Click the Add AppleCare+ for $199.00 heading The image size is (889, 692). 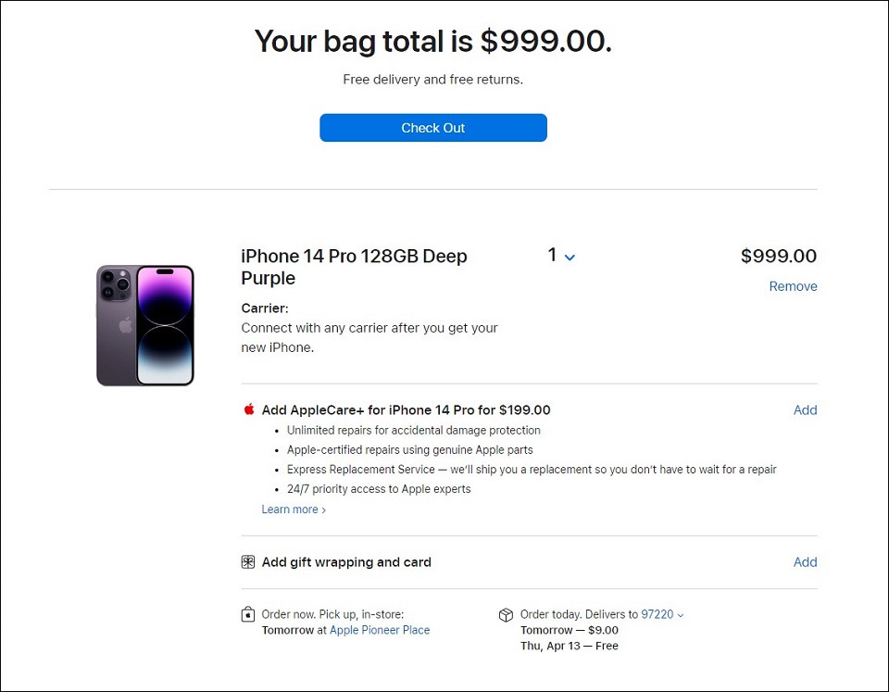point(406,410)
